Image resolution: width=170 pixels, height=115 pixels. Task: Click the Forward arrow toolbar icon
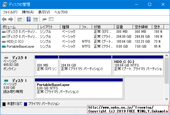pyautogui.click(x=11, y=19)
